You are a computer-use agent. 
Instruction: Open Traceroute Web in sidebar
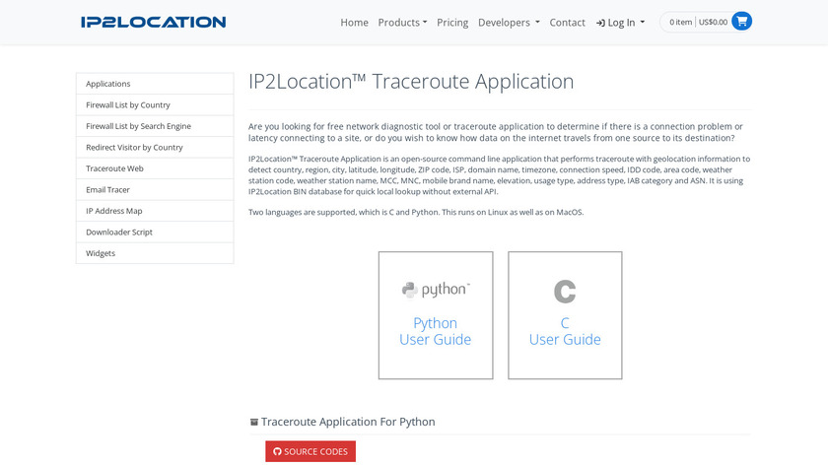coord(155,167)
